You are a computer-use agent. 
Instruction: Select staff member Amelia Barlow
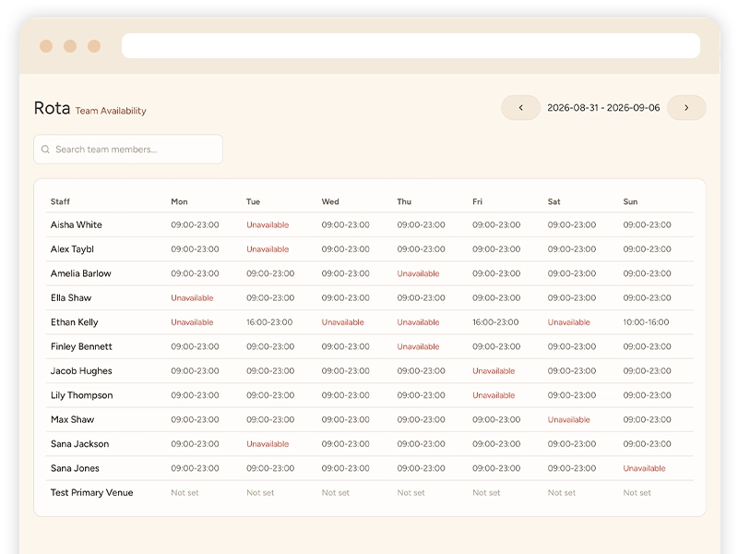point(80,273)
